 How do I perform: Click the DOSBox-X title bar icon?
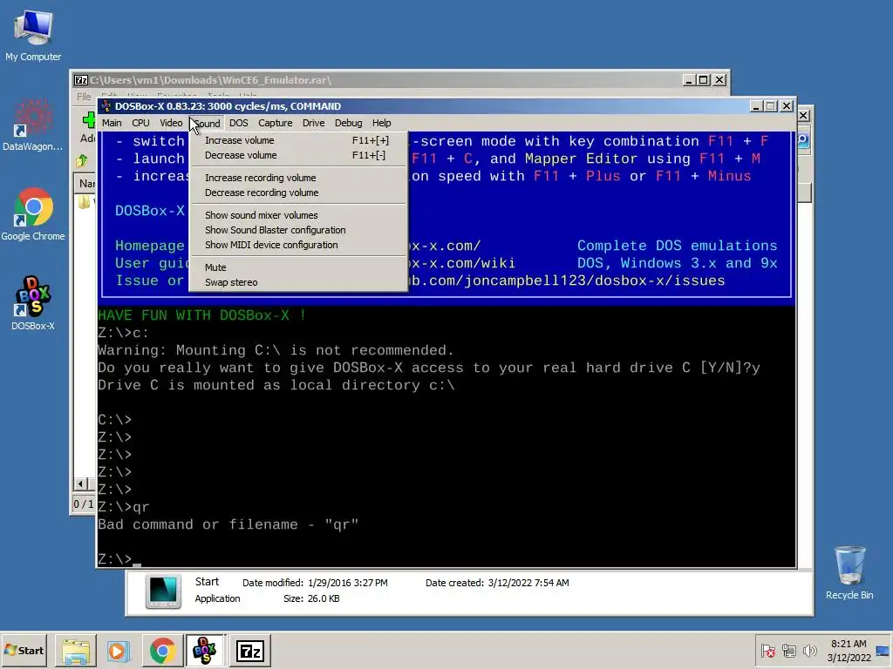point(106,106)
